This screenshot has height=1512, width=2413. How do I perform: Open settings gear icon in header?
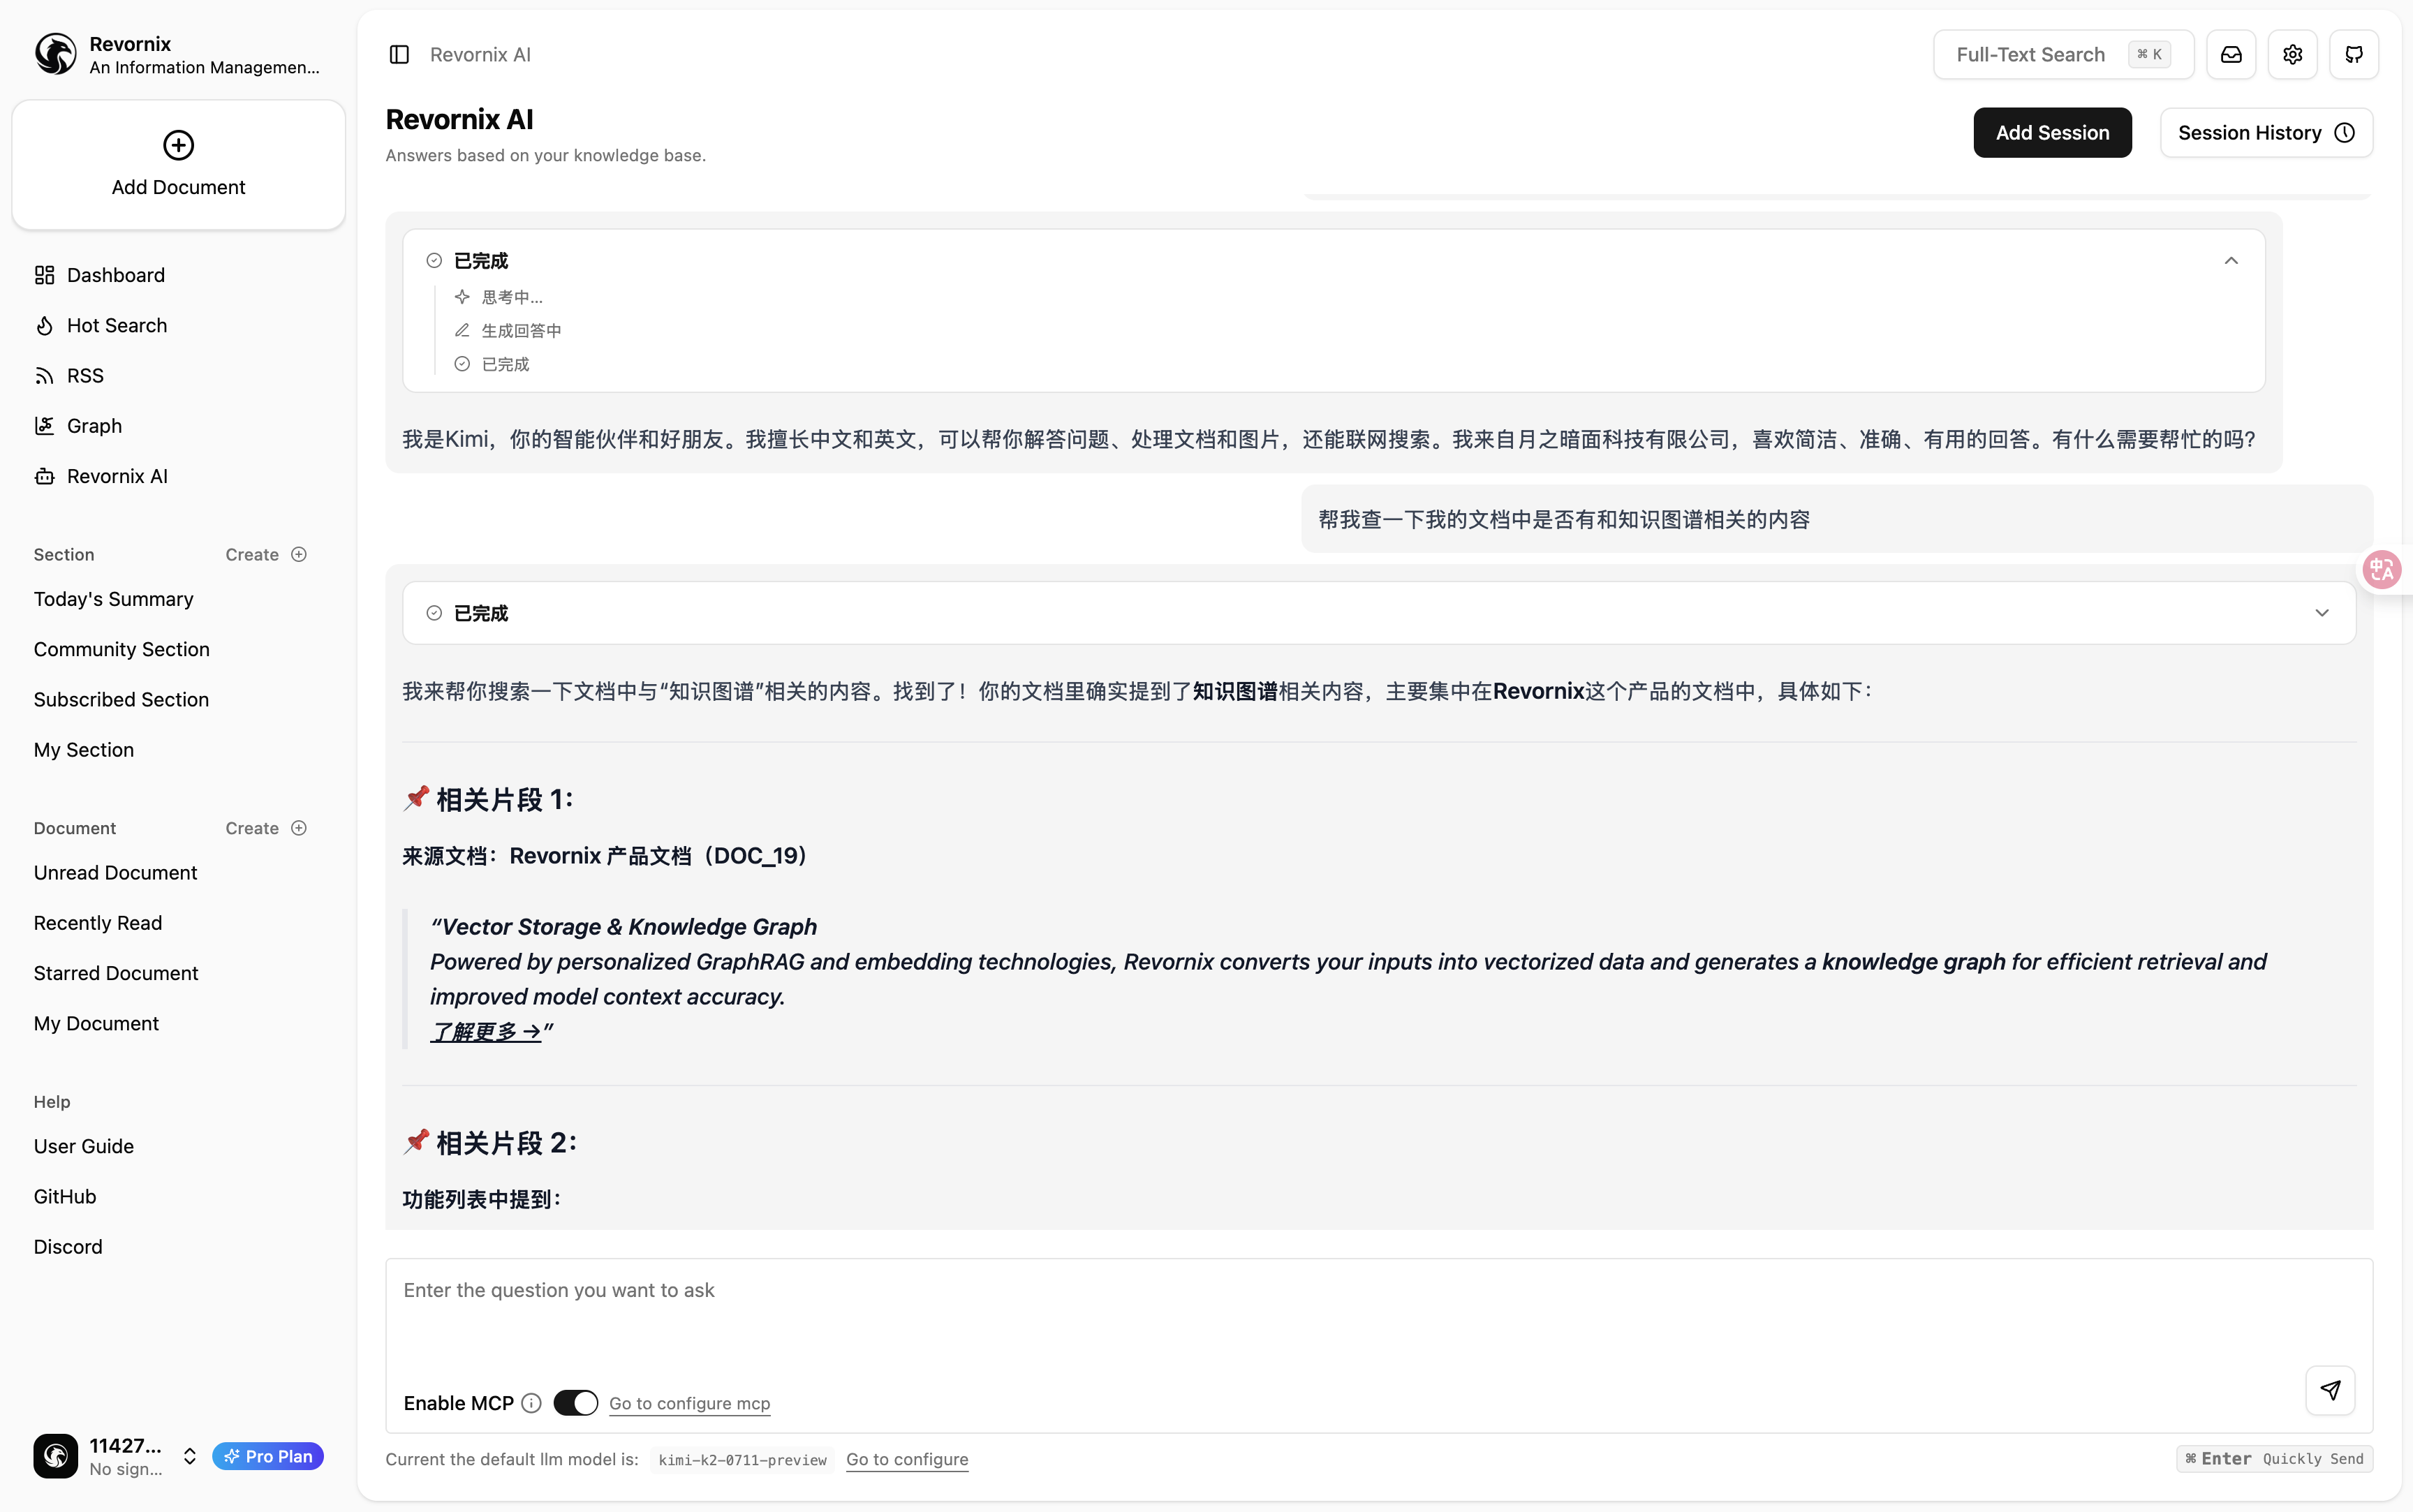[2292, 54]
